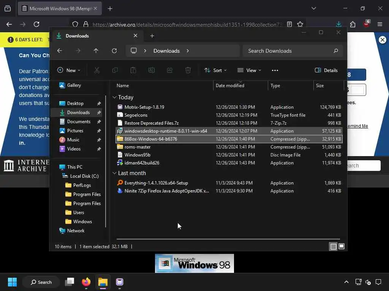This screenshot has height=291, width=389.
Task: Open the Firefox hamburger application menu
Action: [380, 24]
